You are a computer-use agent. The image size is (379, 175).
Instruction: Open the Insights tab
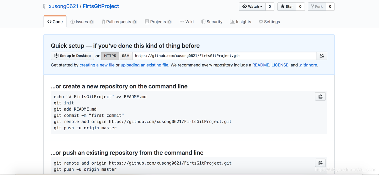[240, 22]
